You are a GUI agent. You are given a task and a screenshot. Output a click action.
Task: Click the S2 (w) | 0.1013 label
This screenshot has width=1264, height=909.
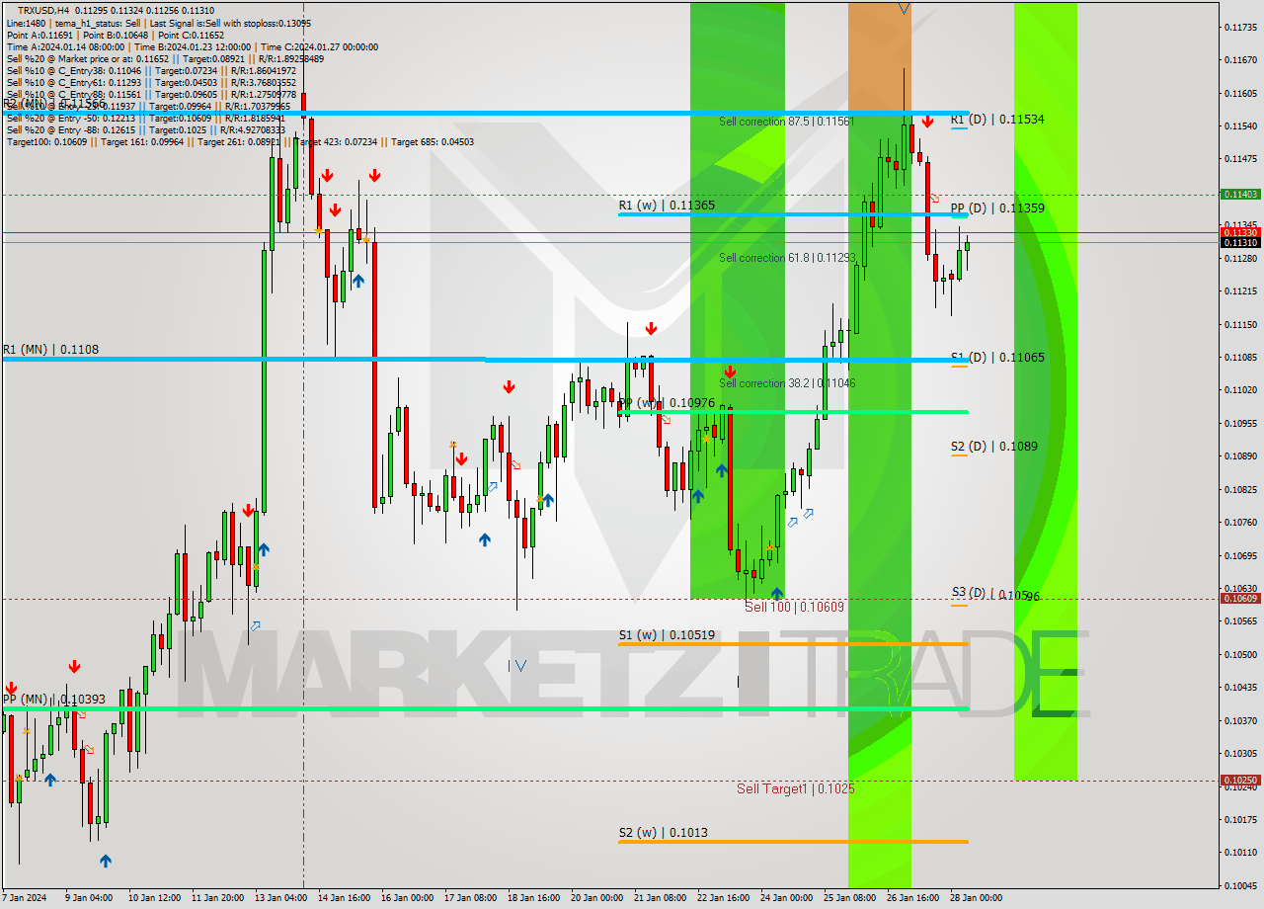[x=663, y=833]
